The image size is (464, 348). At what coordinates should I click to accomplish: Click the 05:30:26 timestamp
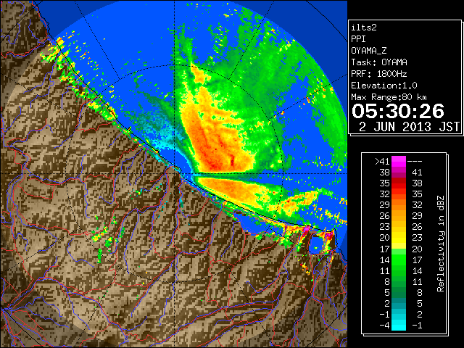click(x=398, y=111)
